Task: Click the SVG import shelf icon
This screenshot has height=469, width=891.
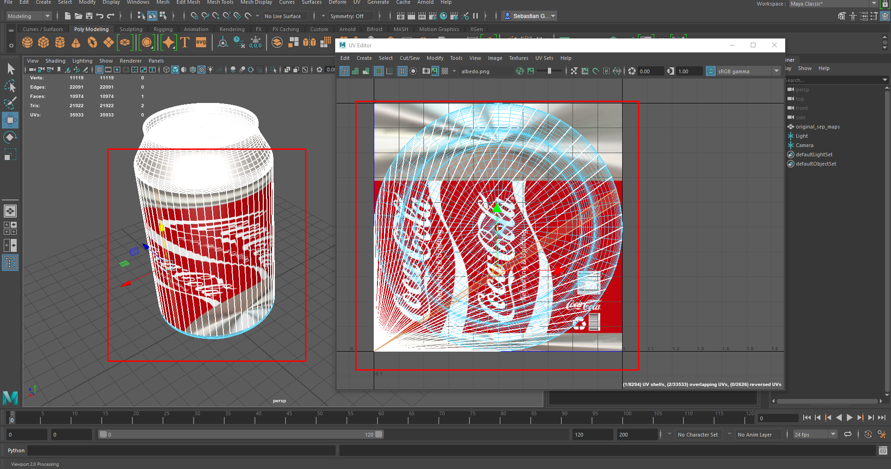Action: 201,43
